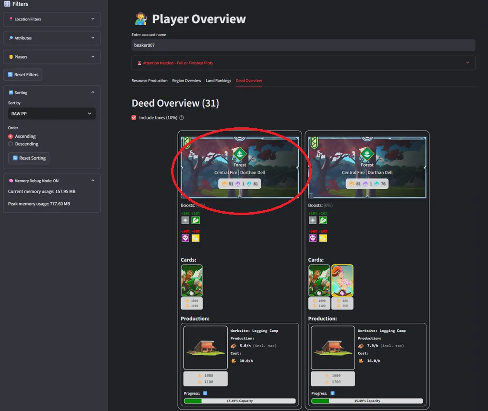Open the second deed's gold-bordered mermaid card
The height and width of the screenshot is (411, 488).
pyautogui.click(x=342, y=280)
